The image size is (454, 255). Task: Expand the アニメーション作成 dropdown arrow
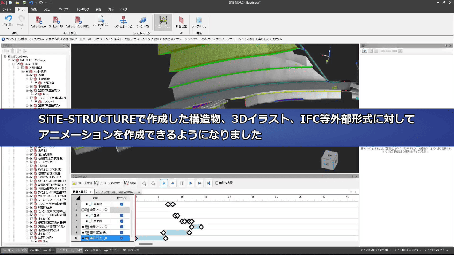[122, 183]
